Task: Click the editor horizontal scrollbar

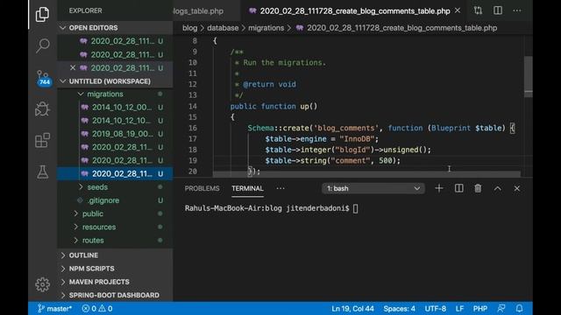Action: click(366, 174)
